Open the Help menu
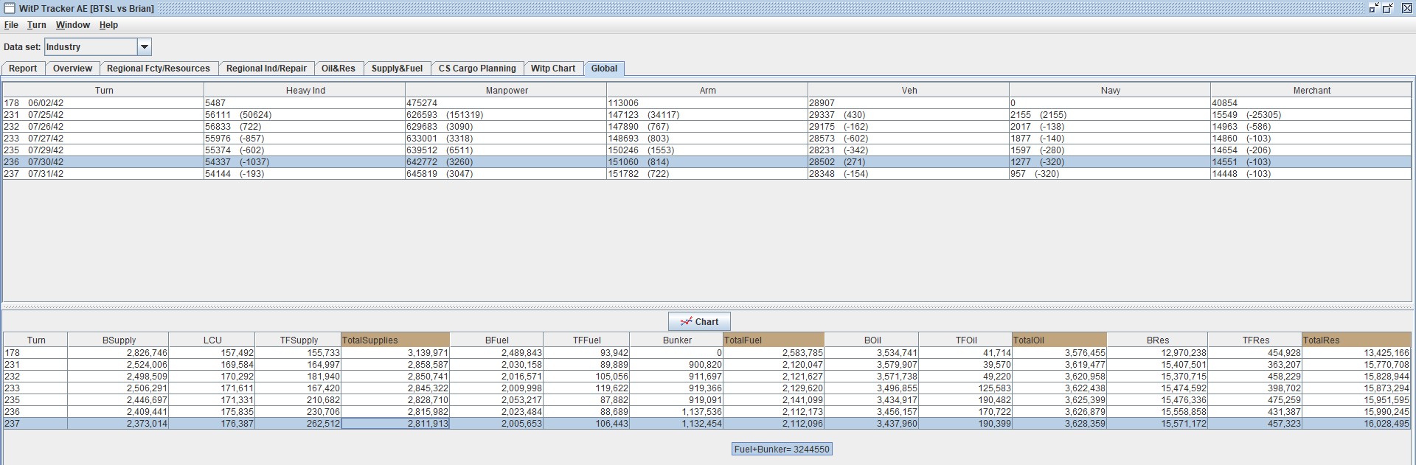 coord(108,25)
